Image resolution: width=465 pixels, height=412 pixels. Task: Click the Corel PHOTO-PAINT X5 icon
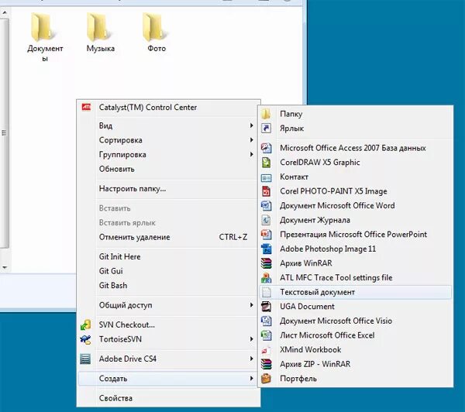(x=266, y=191)
